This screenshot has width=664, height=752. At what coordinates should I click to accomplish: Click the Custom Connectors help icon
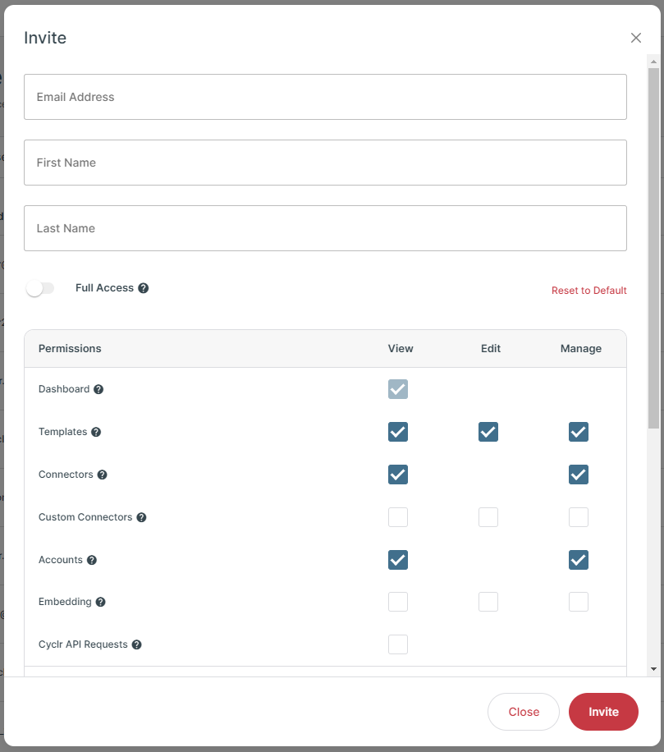[x=141, y=517]
